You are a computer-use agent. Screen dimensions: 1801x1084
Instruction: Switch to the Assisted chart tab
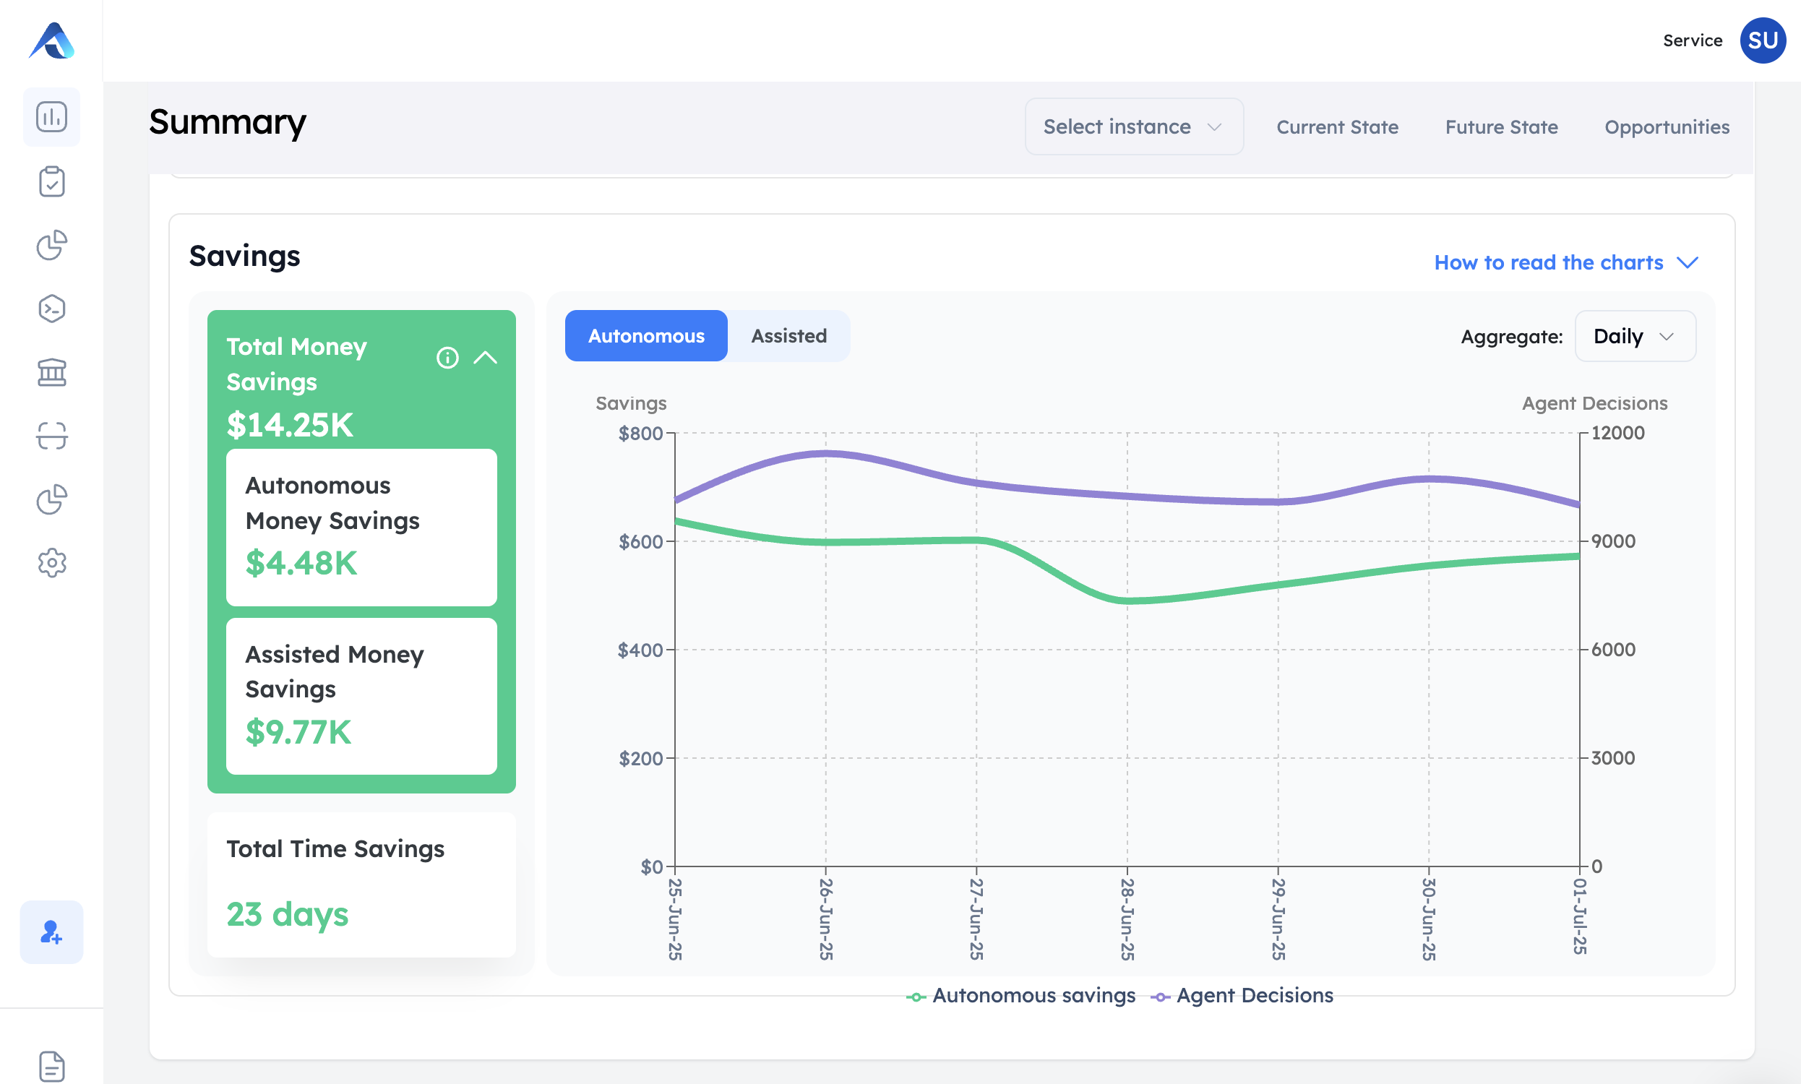point(788,336)
